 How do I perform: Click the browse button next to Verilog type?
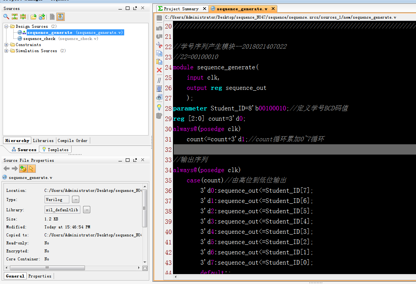(x=75, y=199)
